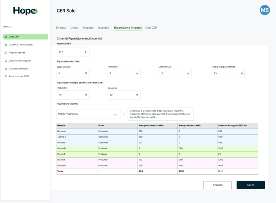Image resolution: width=276 pixels, height=203 pixels.
Task: Click the Hope logo
Action: point(25,11)
